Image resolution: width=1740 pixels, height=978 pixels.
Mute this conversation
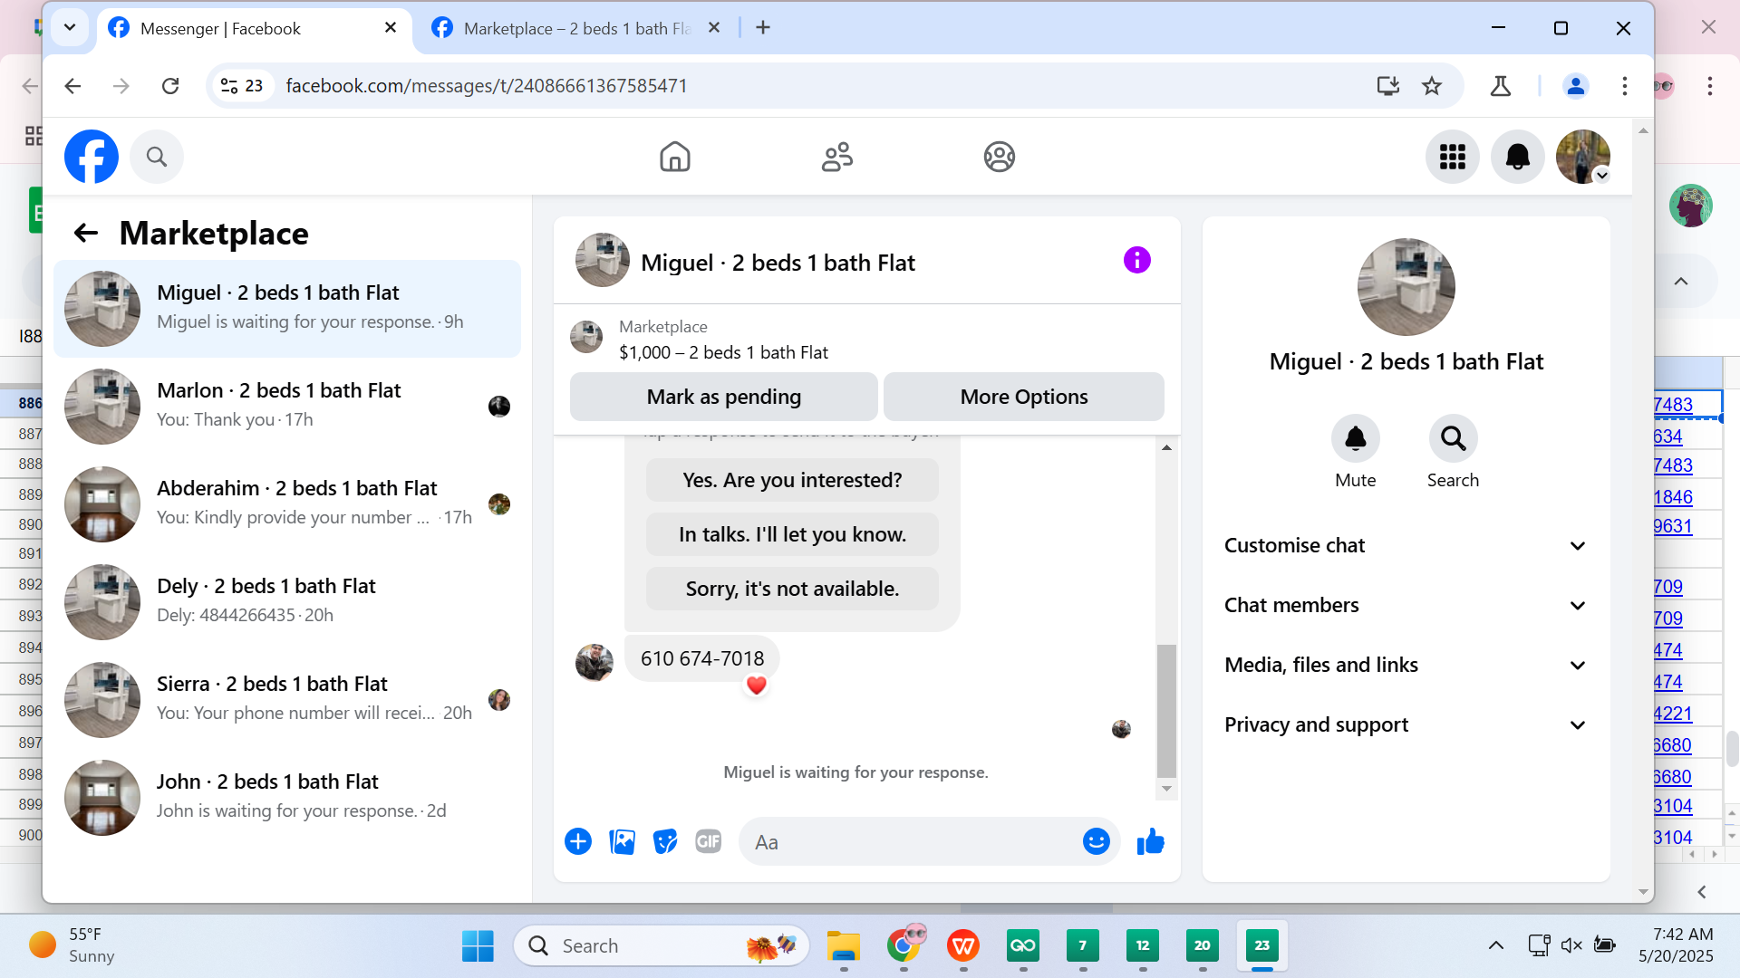click(1355, 439)
